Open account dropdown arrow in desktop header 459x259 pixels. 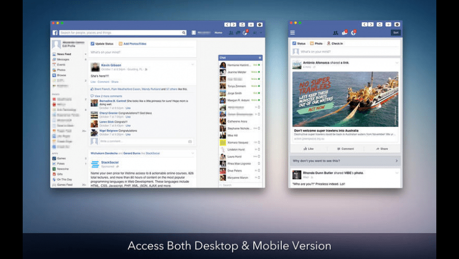pyautogui.click(x=261, y=33)
